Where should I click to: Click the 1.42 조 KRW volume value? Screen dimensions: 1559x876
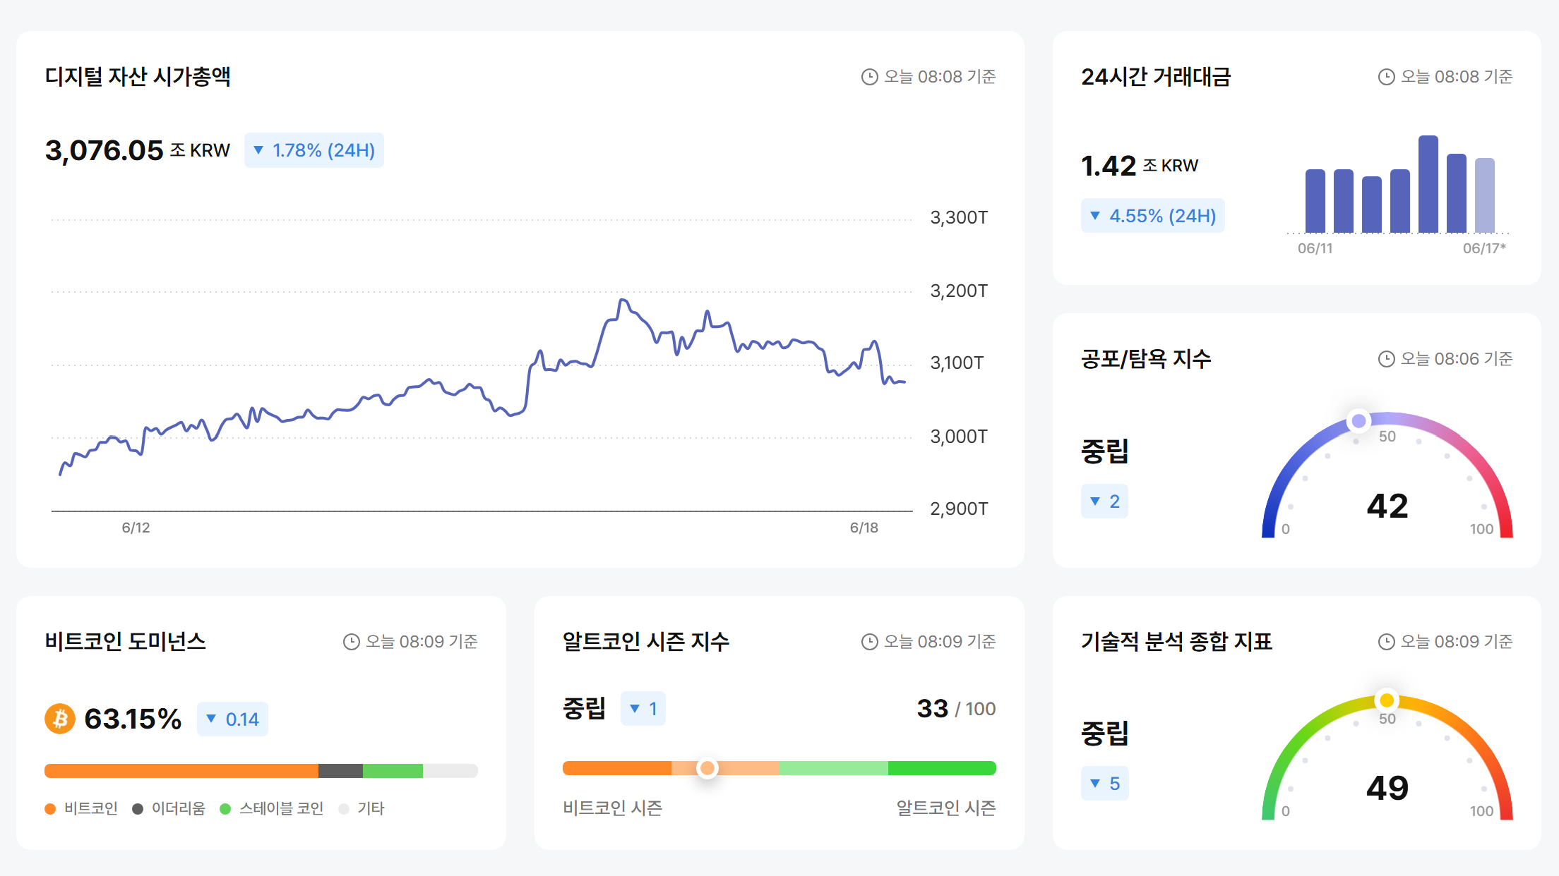click(1140, 166)
